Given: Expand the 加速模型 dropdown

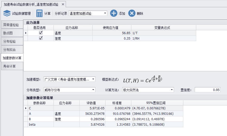Looking at the screenshot, I should 93,79.
